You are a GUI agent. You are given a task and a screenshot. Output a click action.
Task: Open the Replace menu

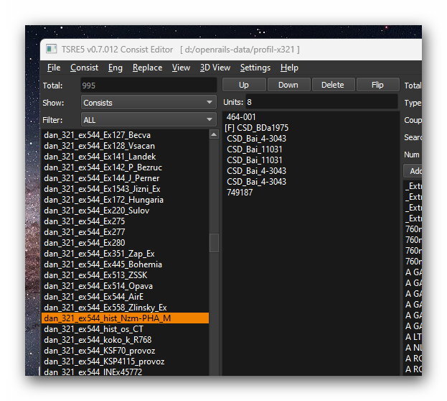tap(147, 68)
